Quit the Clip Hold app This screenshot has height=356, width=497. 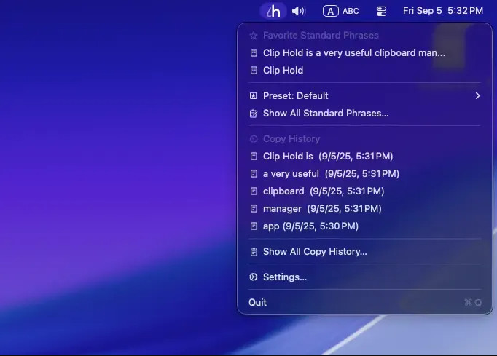coord(365,302)
